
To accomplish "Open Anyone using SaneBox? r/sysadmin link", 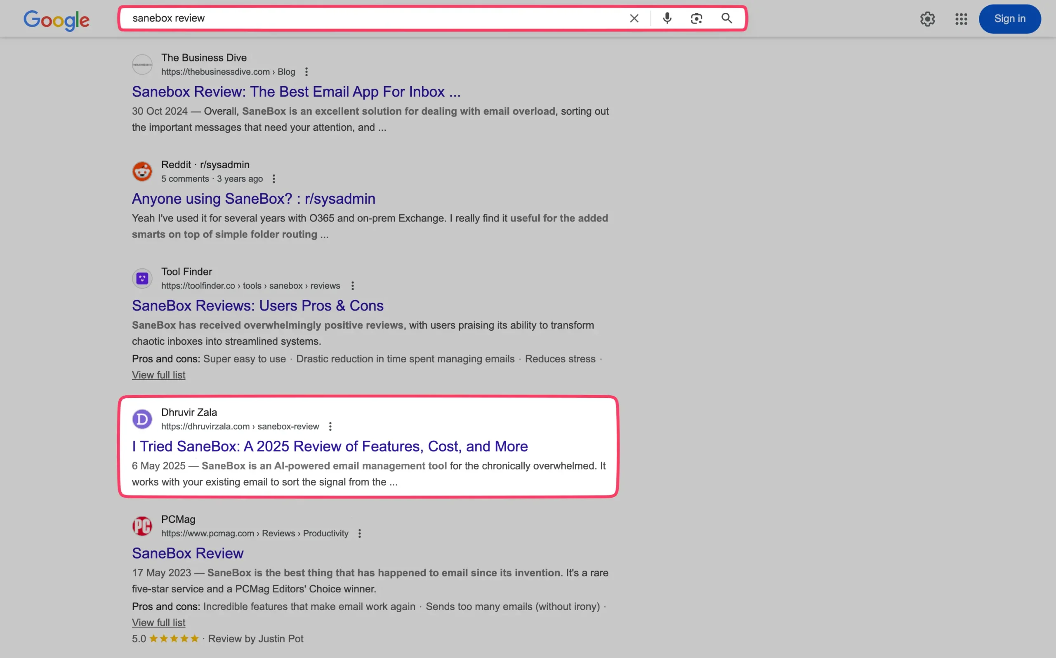I will (x=253, y=199).
